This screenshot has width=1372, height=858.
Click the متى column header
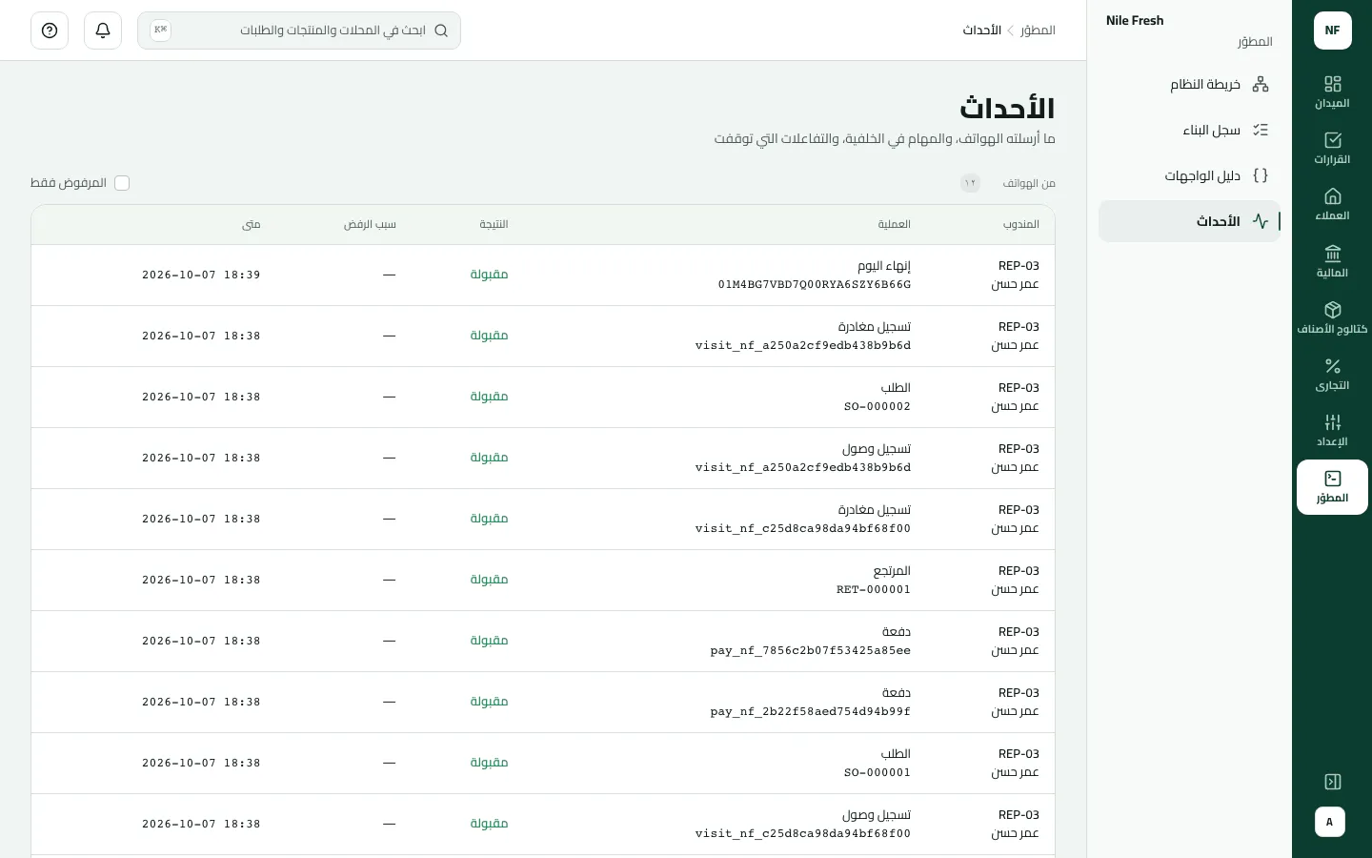(252, 224)
